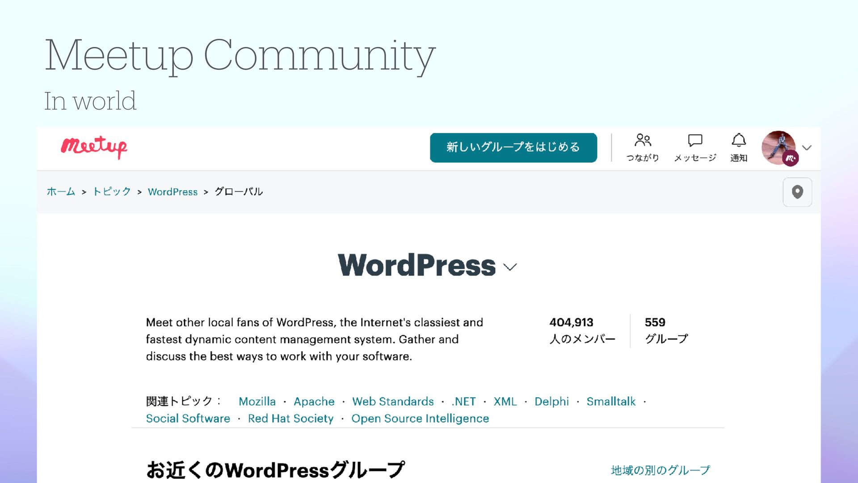Open the XML topic link
Image resolution: width=858 pixels, height=483 pixels.
(x=505, y=402)
